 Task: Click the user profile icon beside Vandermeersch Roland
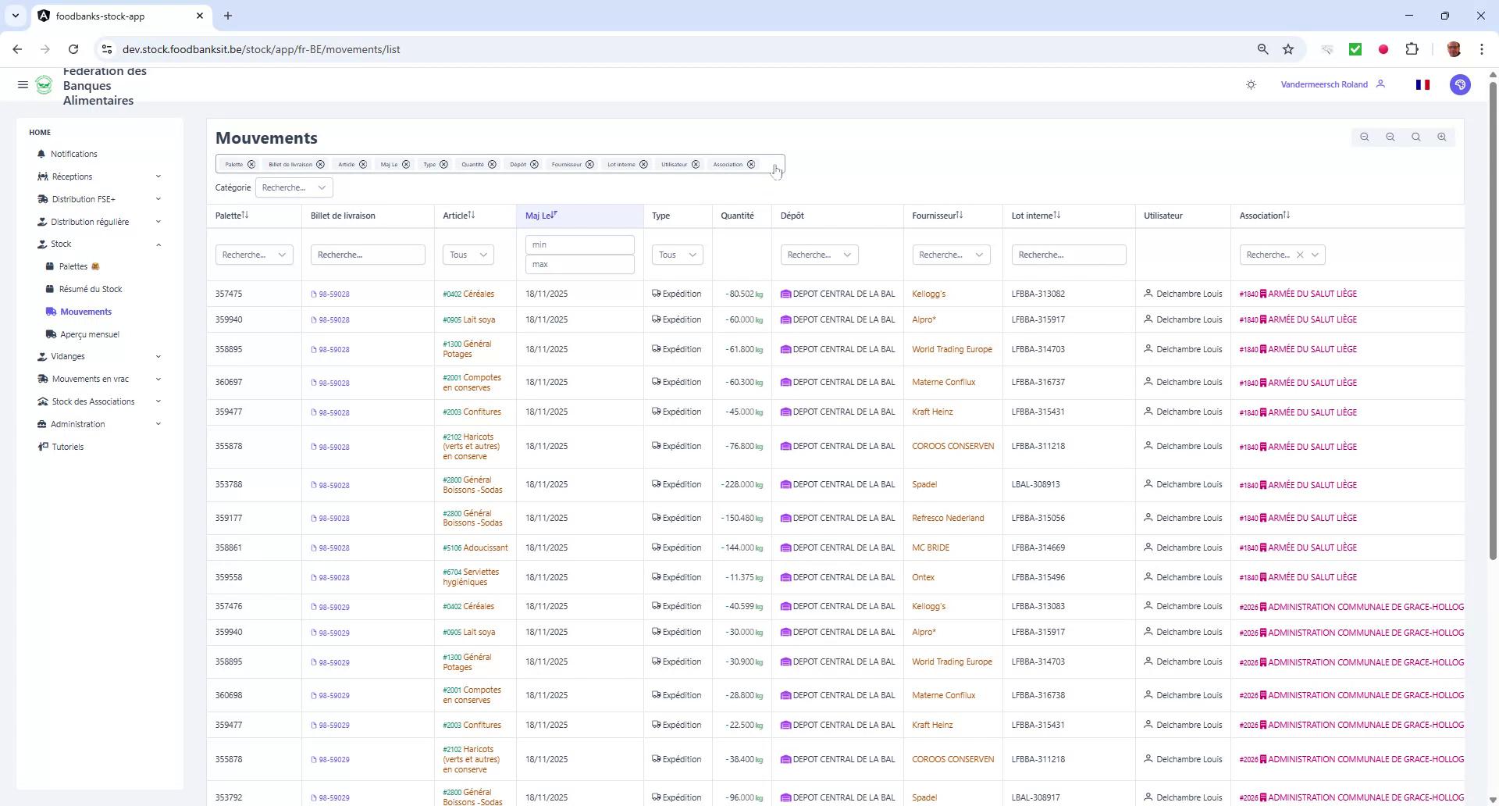1381,84
